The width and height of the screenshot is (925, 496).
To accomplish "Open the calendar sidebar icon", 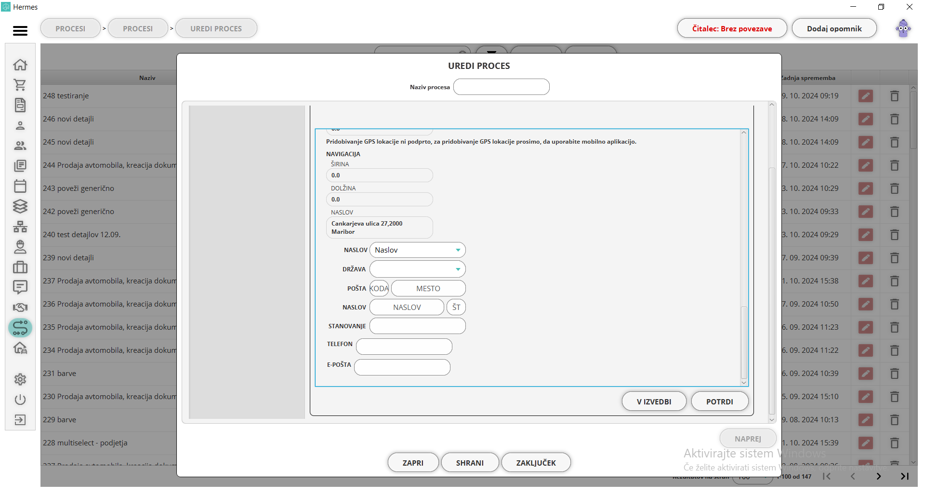I will coord(20,186).
